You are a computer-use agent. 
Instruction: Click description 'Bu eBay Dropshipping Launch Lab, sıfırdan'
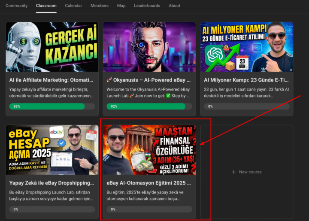49,192
